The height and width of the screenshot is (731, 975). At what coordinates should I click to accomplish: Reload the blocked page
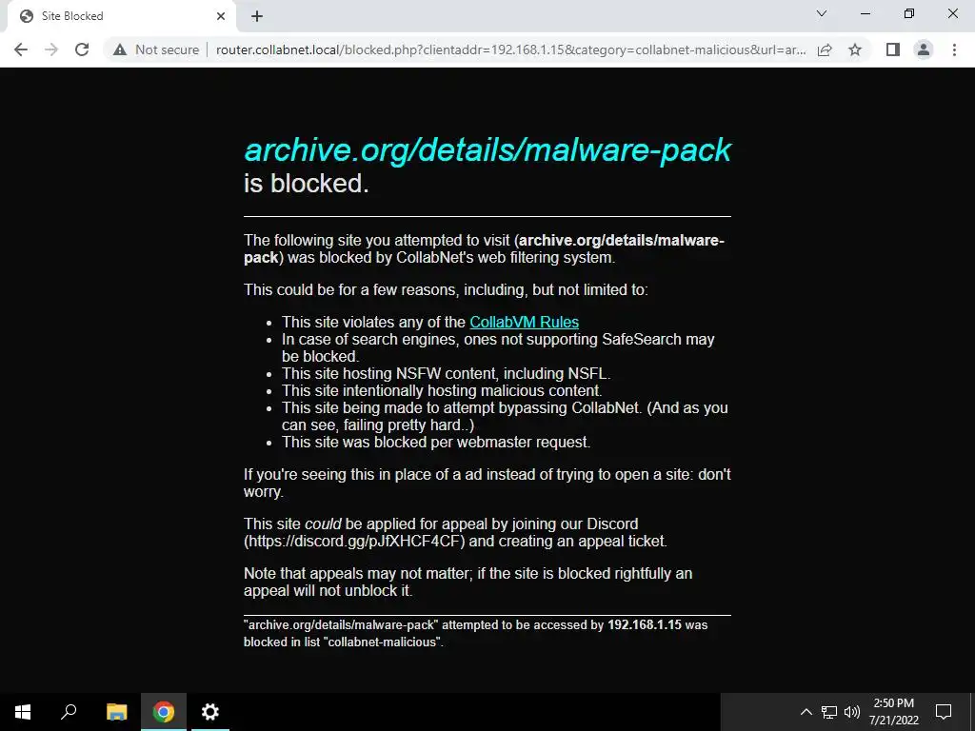tap(82, 49)
